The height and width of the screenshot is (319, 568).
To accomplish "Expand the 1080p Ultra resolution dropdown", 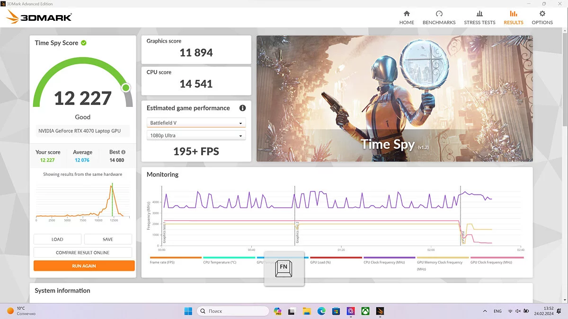I will tap(196, 136).
